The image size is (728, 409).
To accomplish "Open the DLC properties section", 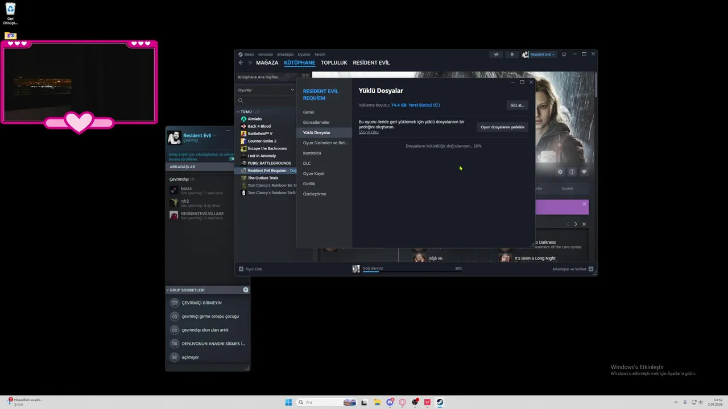I will (x=324, y=163).
